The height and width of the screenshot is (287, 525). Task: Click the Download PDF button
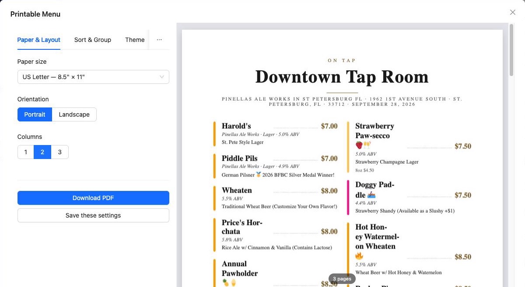coord(93,198)
